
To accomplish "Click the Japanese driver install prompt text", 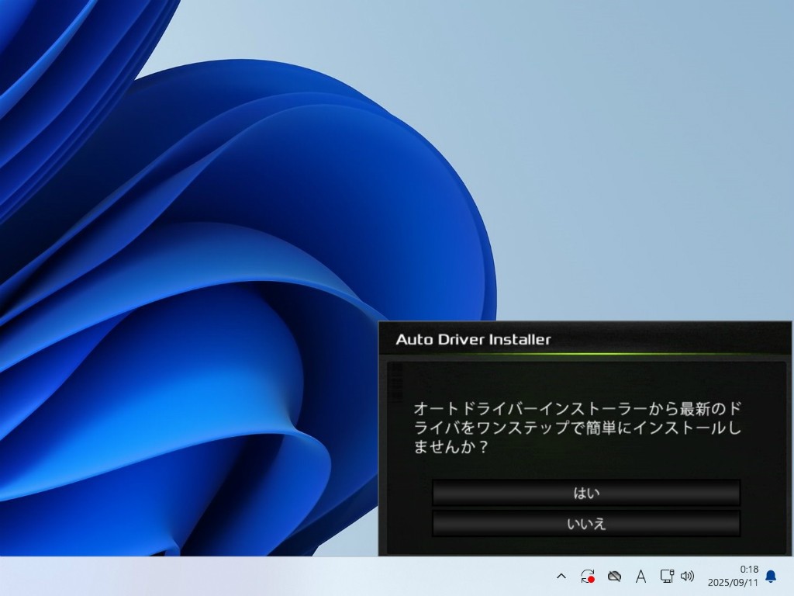I will [578, 428].
